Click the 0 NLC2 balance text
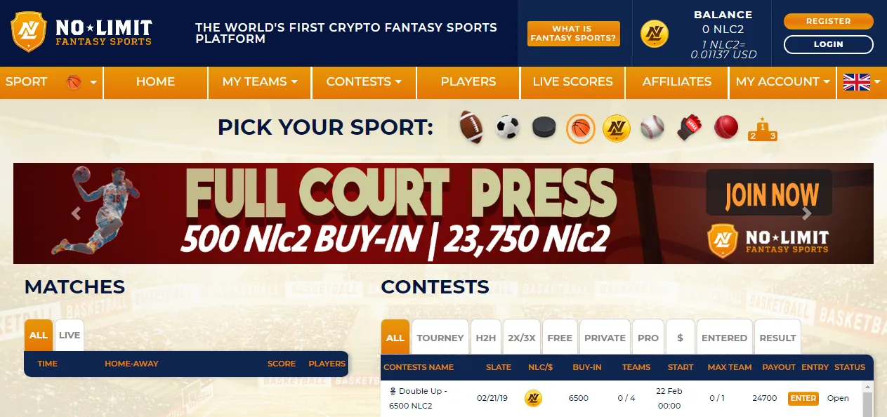 (723, 29)
